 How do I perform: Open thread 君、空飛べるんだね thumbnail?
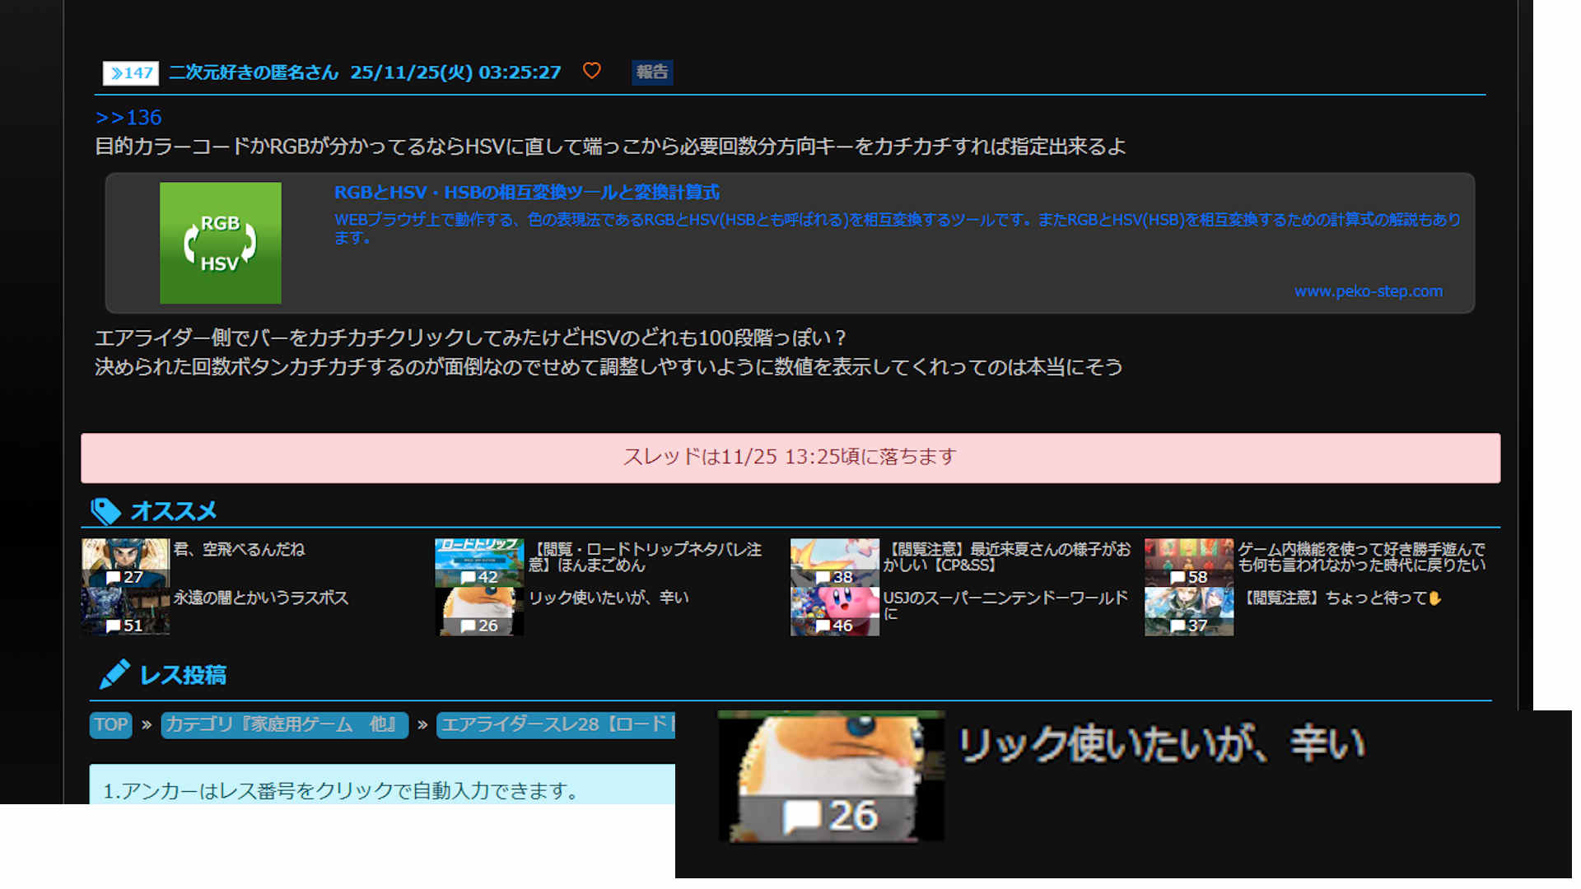(x=125, y=562)
